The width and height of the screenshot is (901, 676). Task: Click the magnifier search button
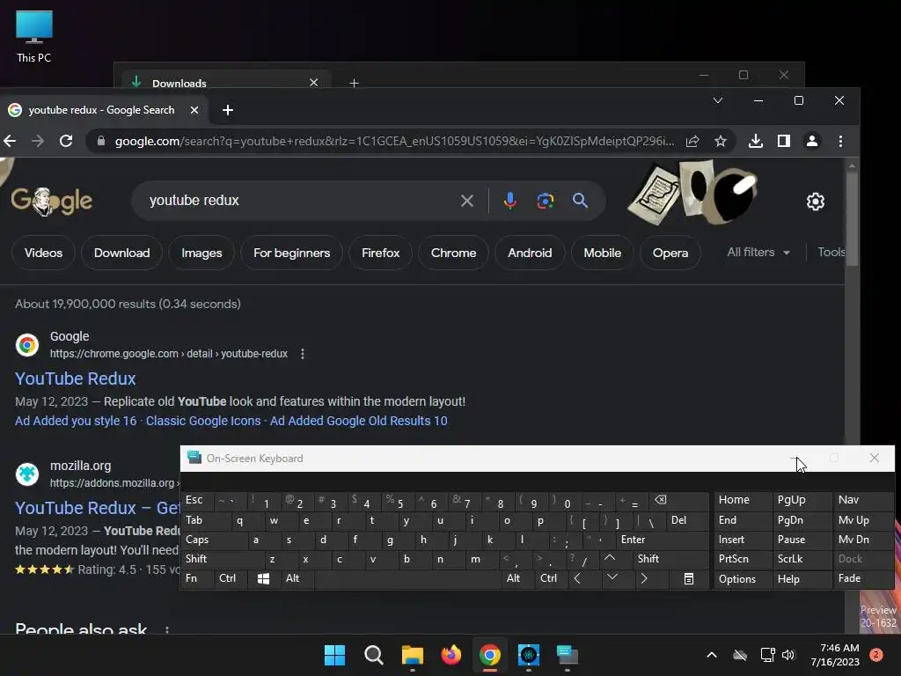pyautogui.click(x=581, y=201)
